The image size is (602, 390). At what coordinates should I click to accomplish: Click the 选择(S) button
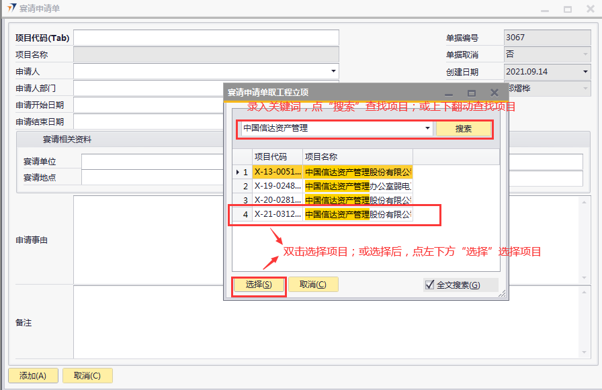[259, 285]
